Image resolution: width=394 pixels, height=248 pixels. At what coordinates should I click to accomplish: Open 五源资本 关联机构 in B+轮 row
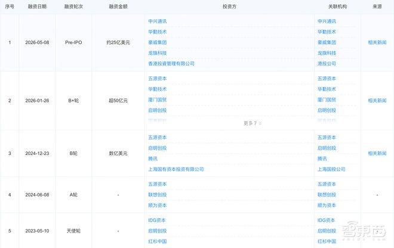(x=327, y=79)
